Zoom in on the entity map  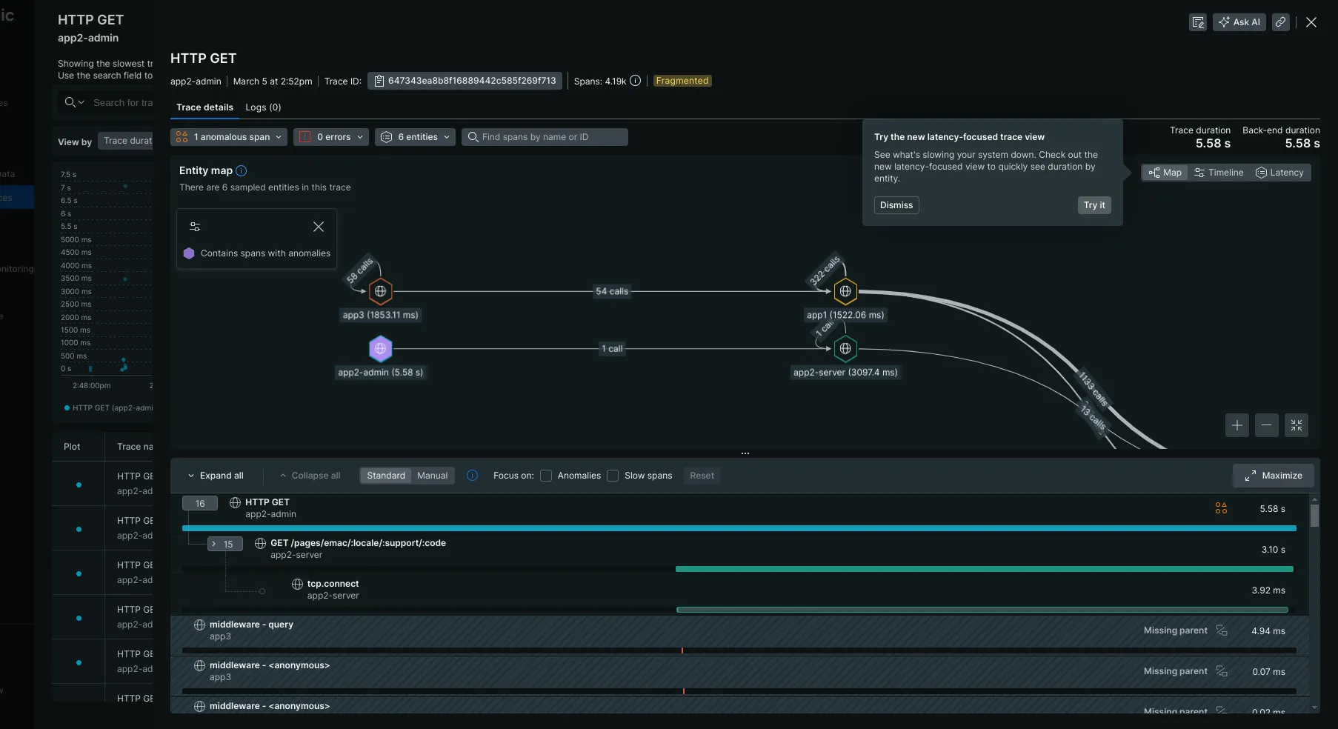(1237, 425)
